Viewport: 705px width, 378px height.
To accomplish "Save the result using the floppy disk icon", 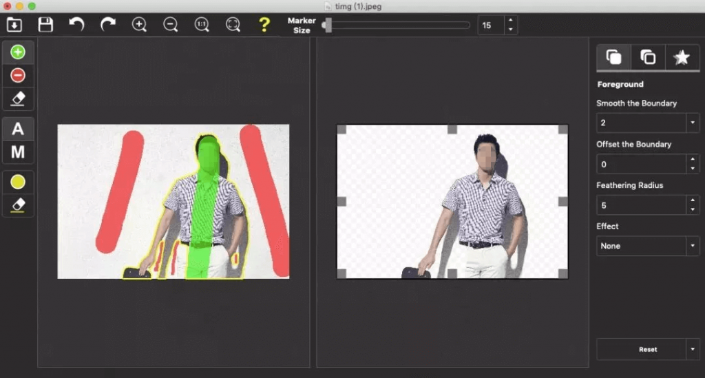I will tap(45, 24).
